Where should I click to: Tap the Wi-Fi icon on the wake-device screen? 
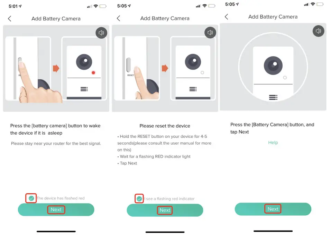tap(96, 6)
